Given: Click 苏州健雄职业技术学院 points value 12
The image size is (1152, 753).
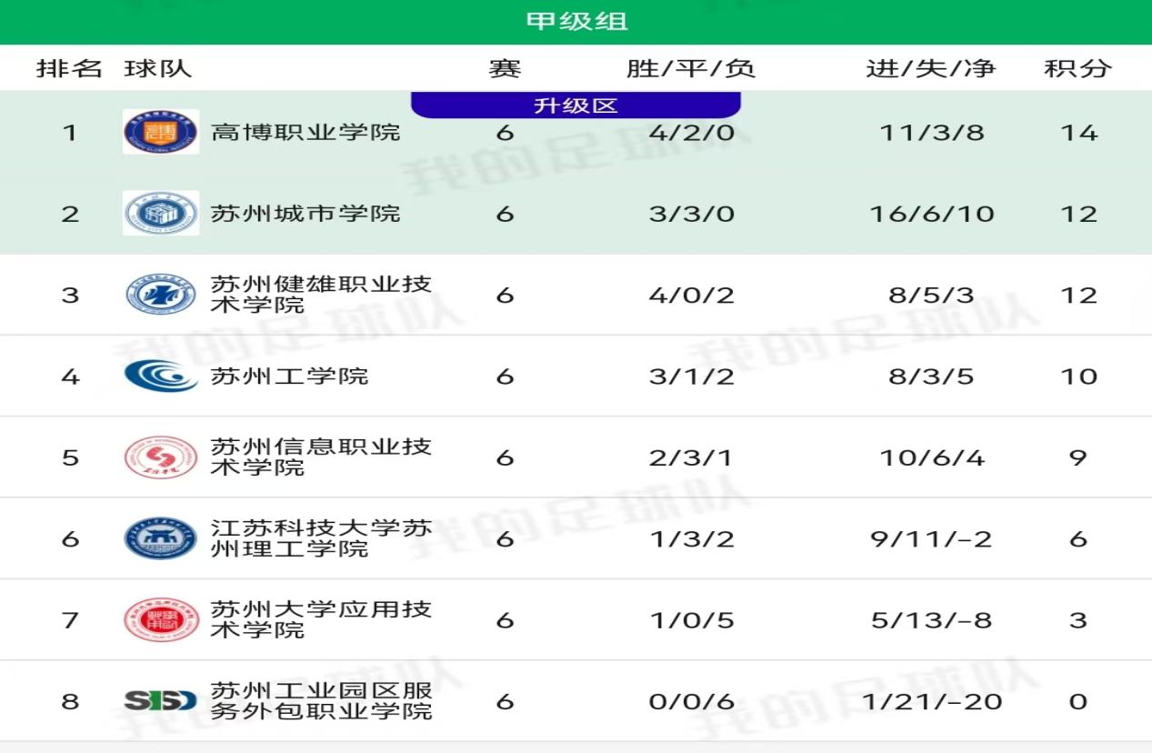Looking at the screenshot, I should pos(1078,295).
